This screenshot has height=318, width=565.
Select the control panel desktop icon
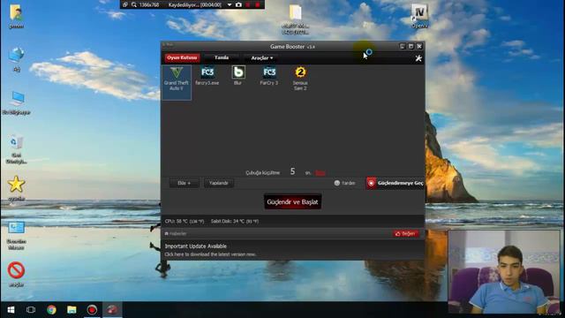pos(16,236)
